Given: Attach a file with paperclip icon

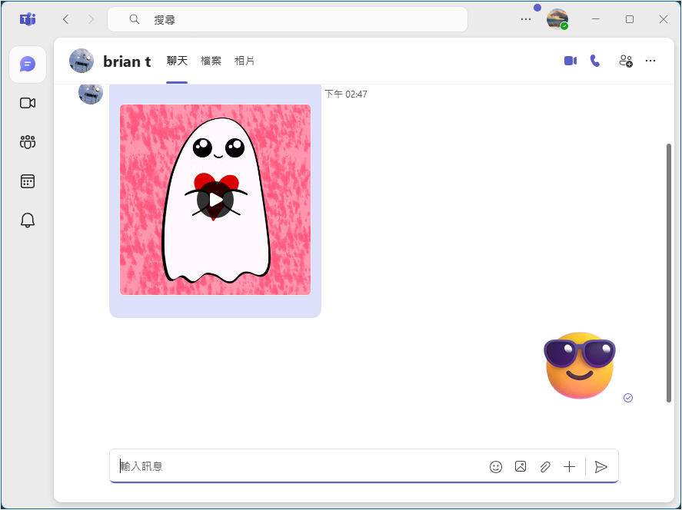Looking at the screenshot, I should 545,466.
